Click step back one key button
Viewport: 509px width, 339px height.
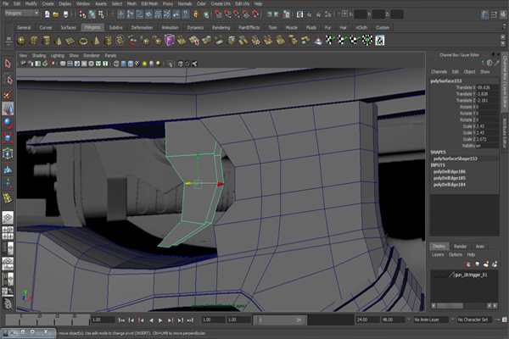point(141,320)
